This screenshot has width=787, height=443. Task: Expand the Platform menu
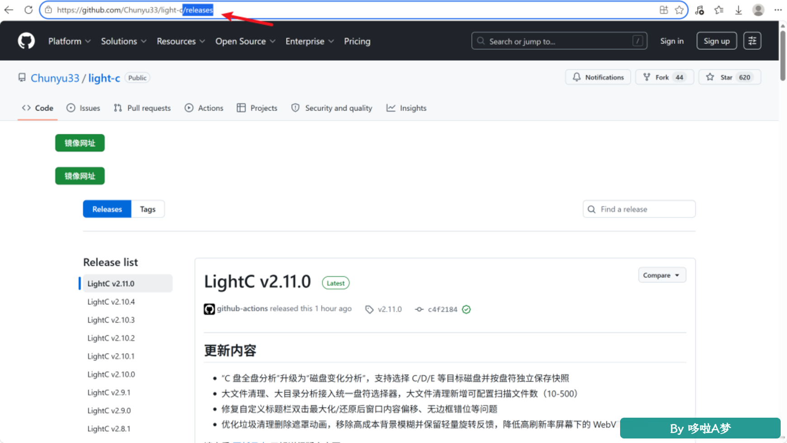[x=69, y=41]
